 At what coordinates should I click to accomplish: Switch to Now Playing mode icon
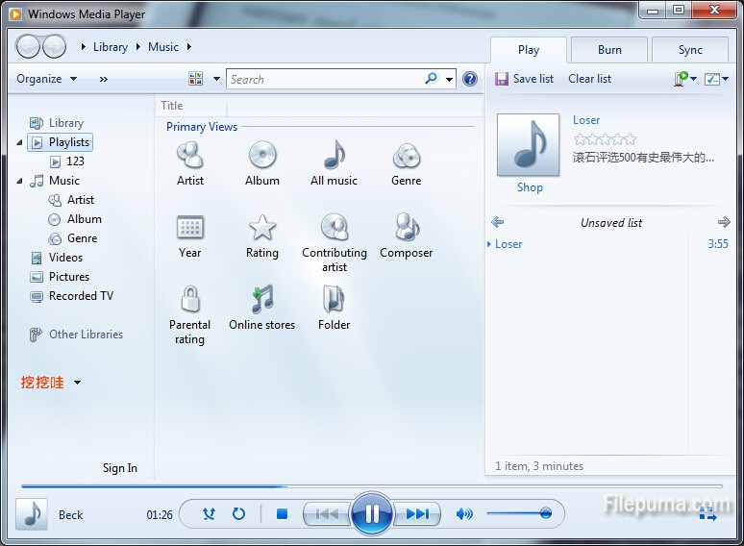pos(707,515)
